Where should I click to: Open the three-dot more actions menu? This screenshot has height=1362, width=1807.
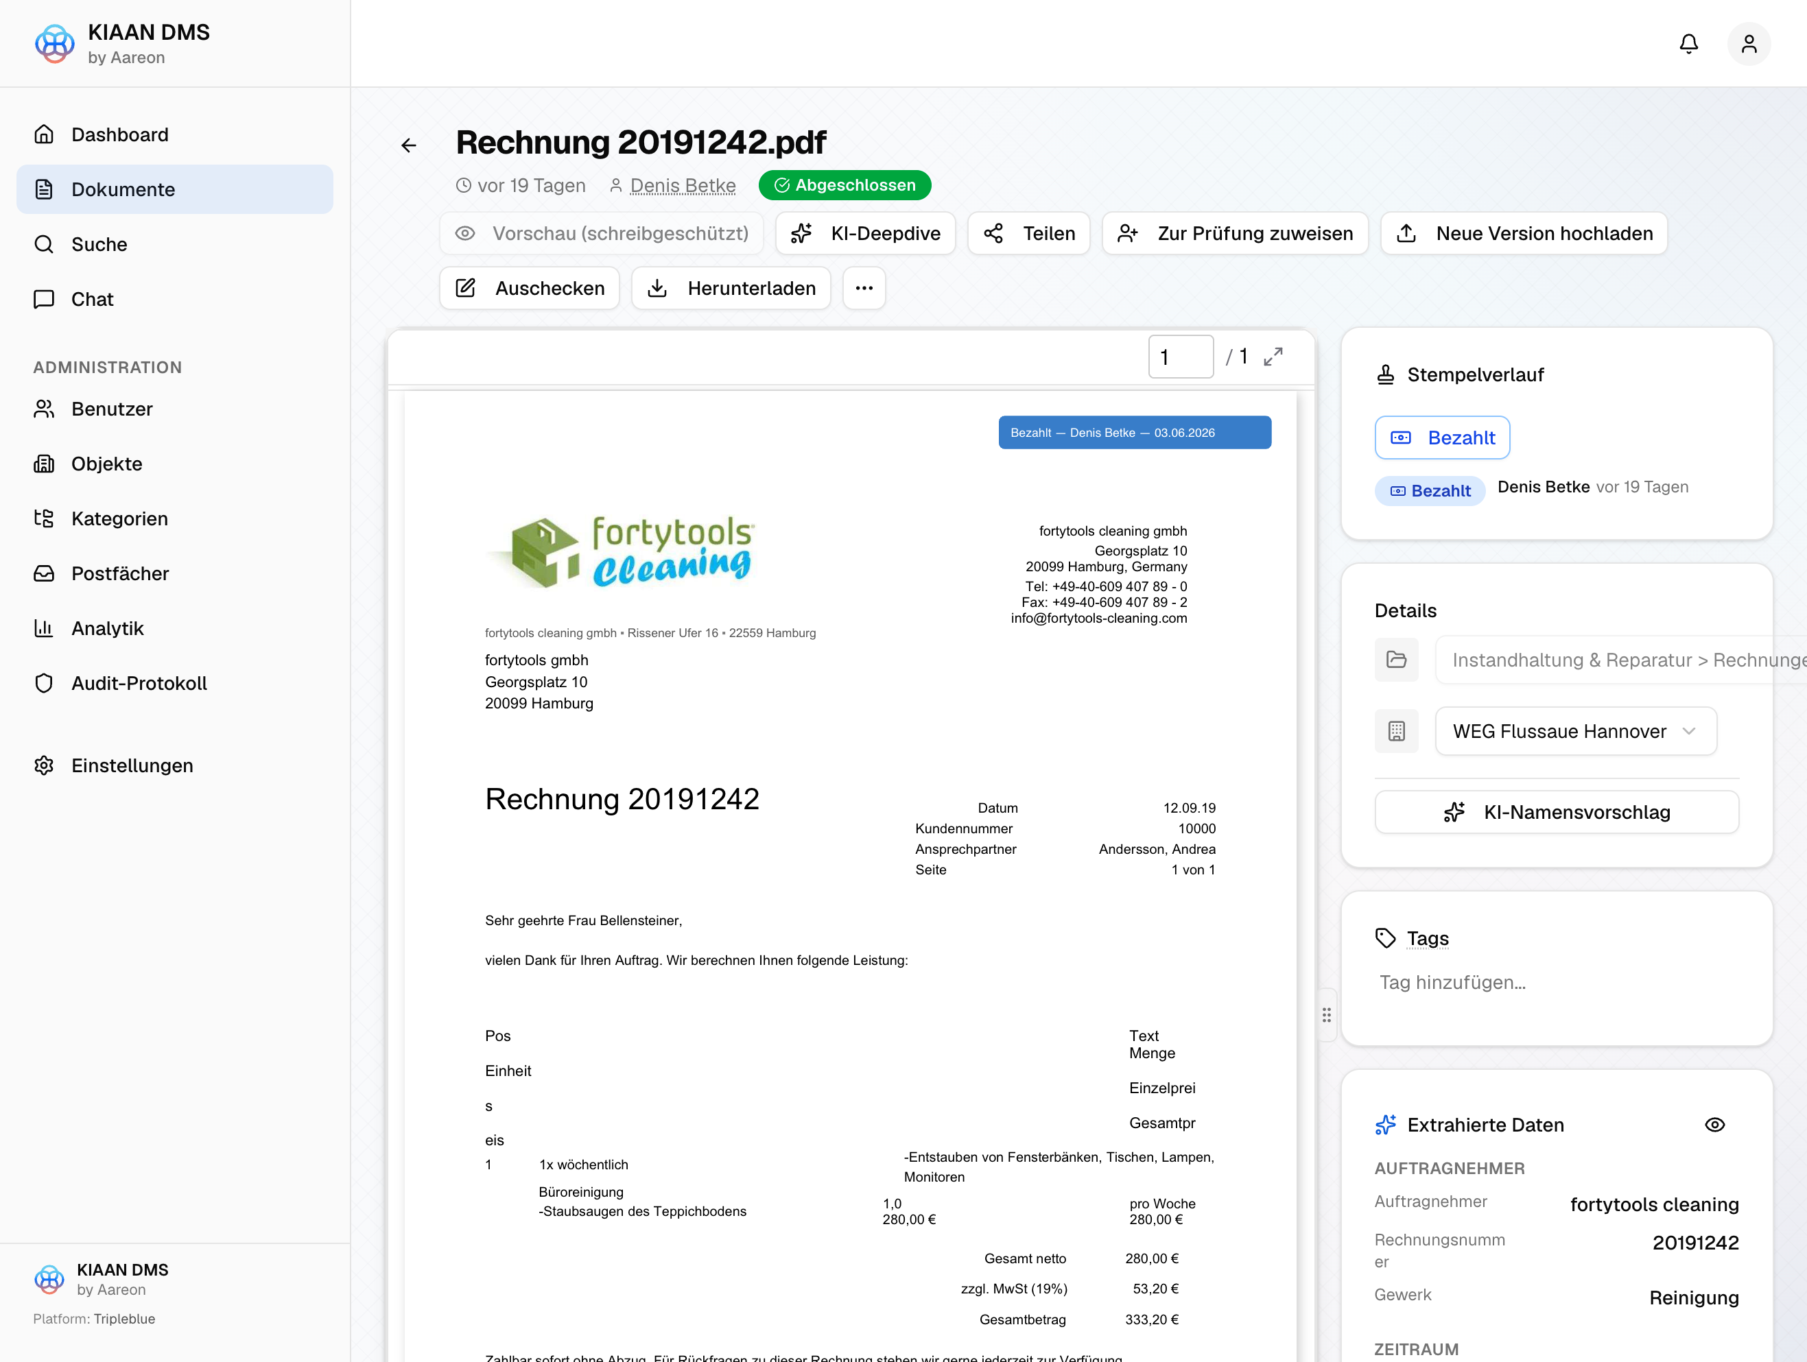[x=864, y=288]
